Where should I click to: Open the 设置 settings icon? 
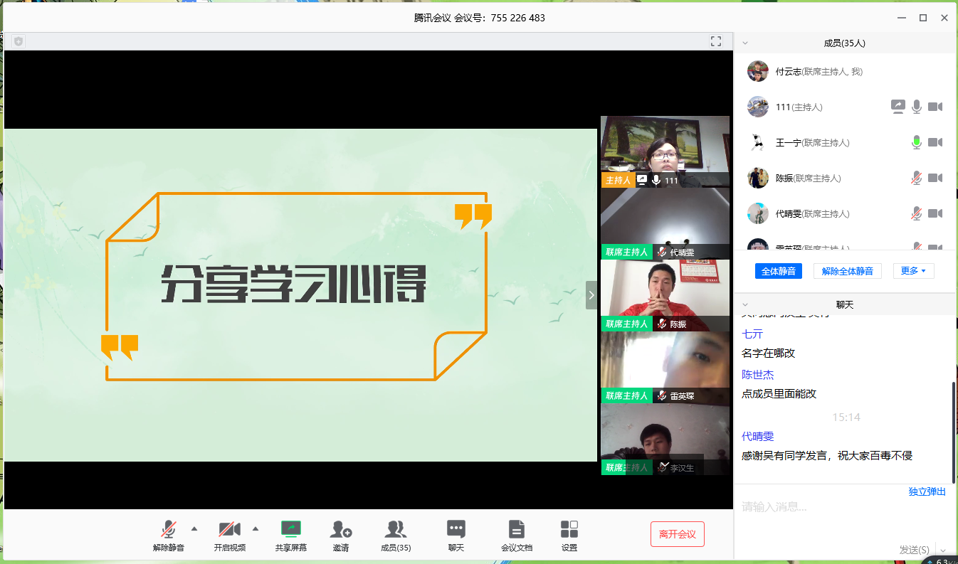point(569,536)
